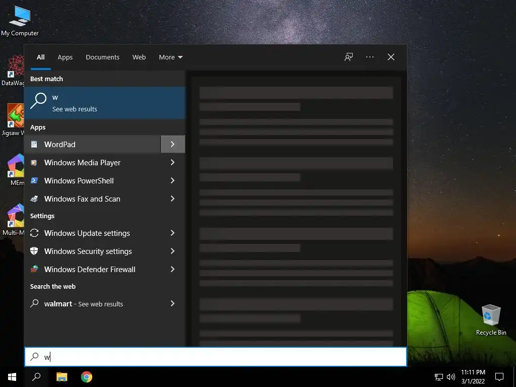Open Windows Security settings result
Image resolution: width=516 pixels, height=387 pixels.
pyautogui.click(x=92, y=251)
